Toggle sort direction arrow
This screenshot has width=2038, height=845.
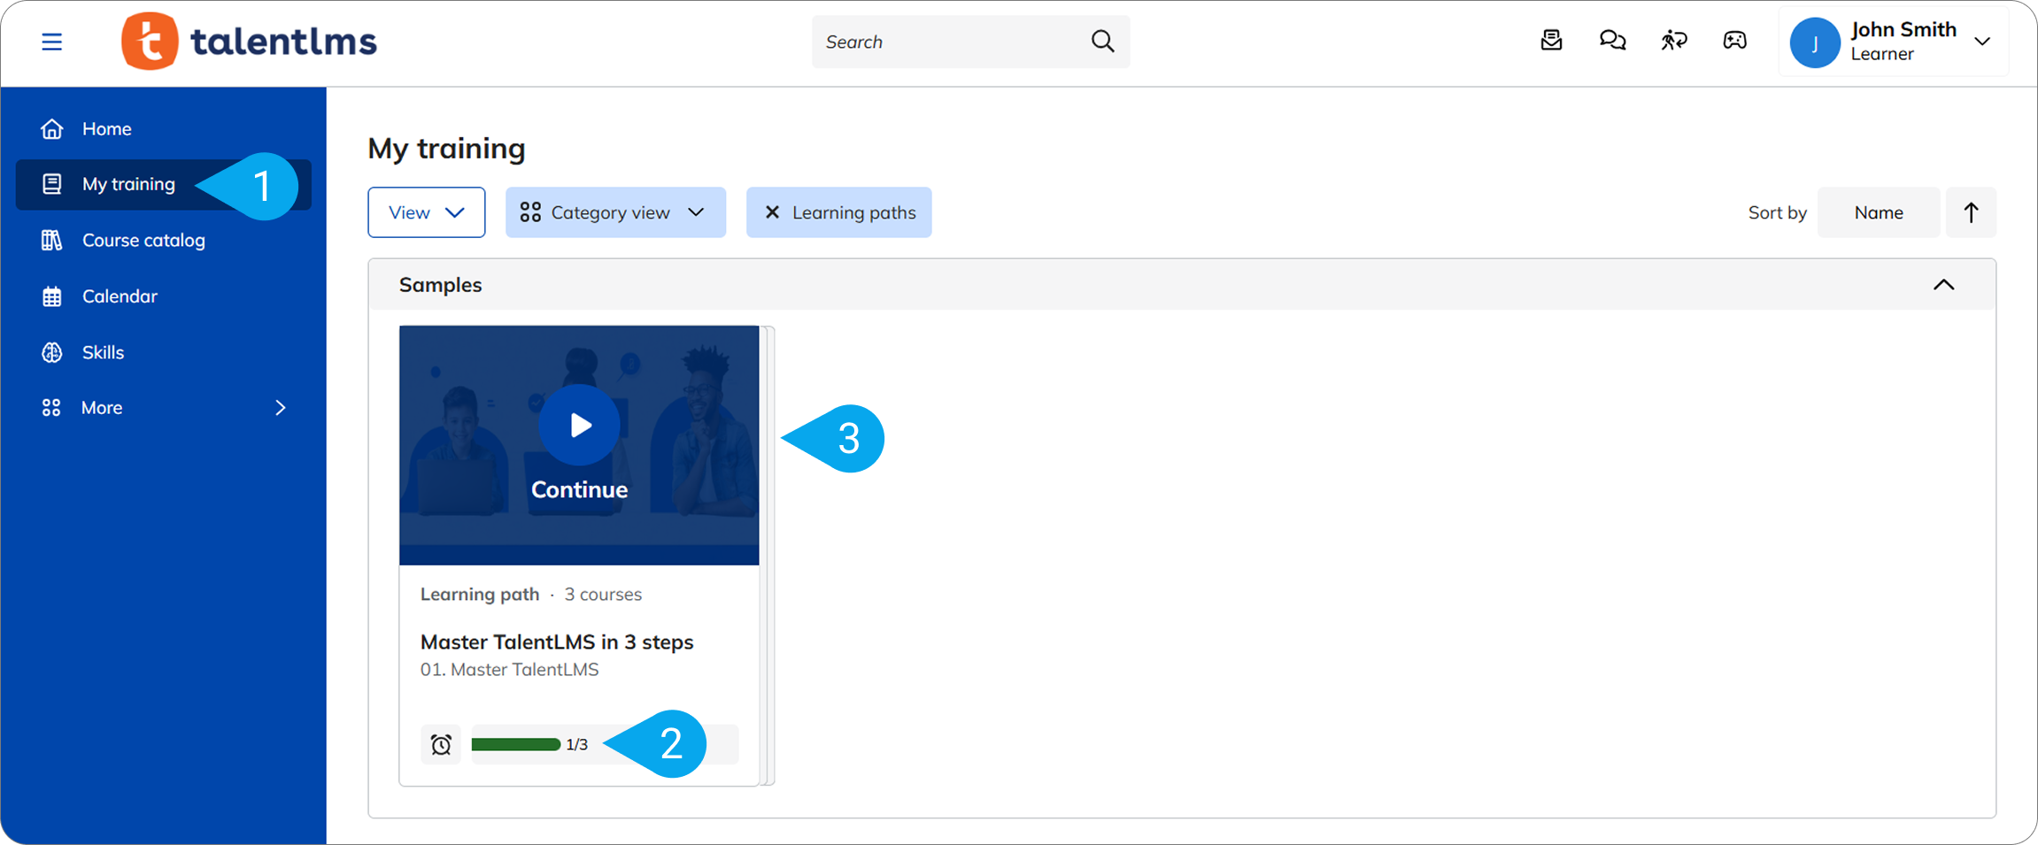click(x=1971, y=212)
